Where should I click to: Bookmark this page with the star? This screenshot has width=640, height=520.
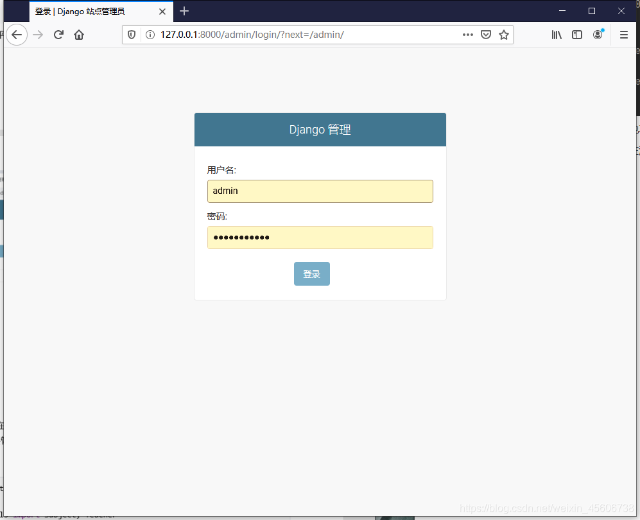click(x=504, y=35)
